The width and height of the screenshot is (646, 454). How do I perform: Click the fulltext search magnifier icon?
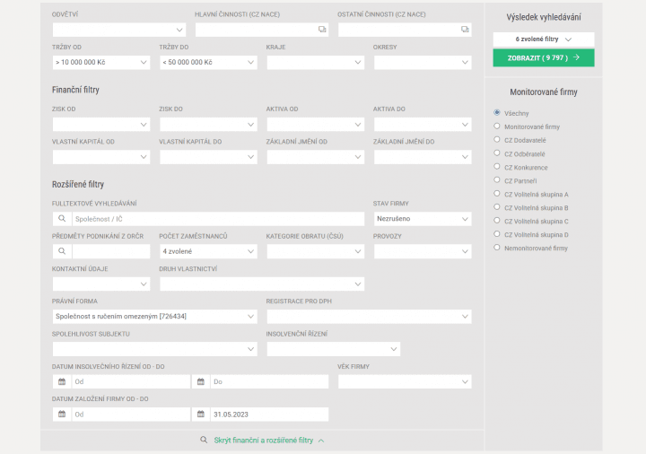pyautogui.click(x=62, y=219)
